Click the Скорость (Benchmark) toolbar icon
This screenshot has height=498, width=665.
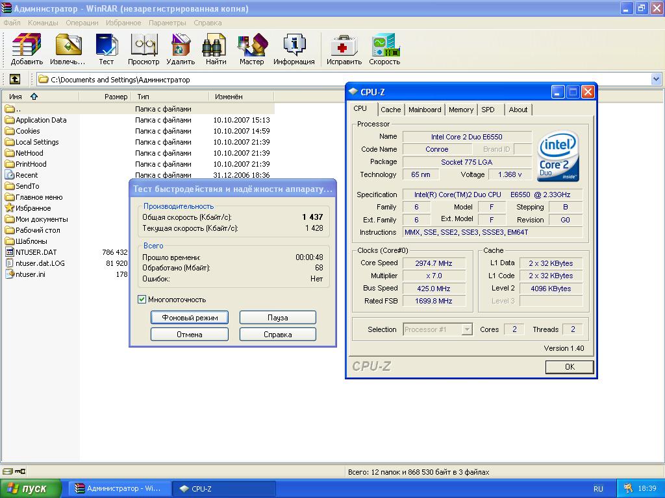point(384,49)
